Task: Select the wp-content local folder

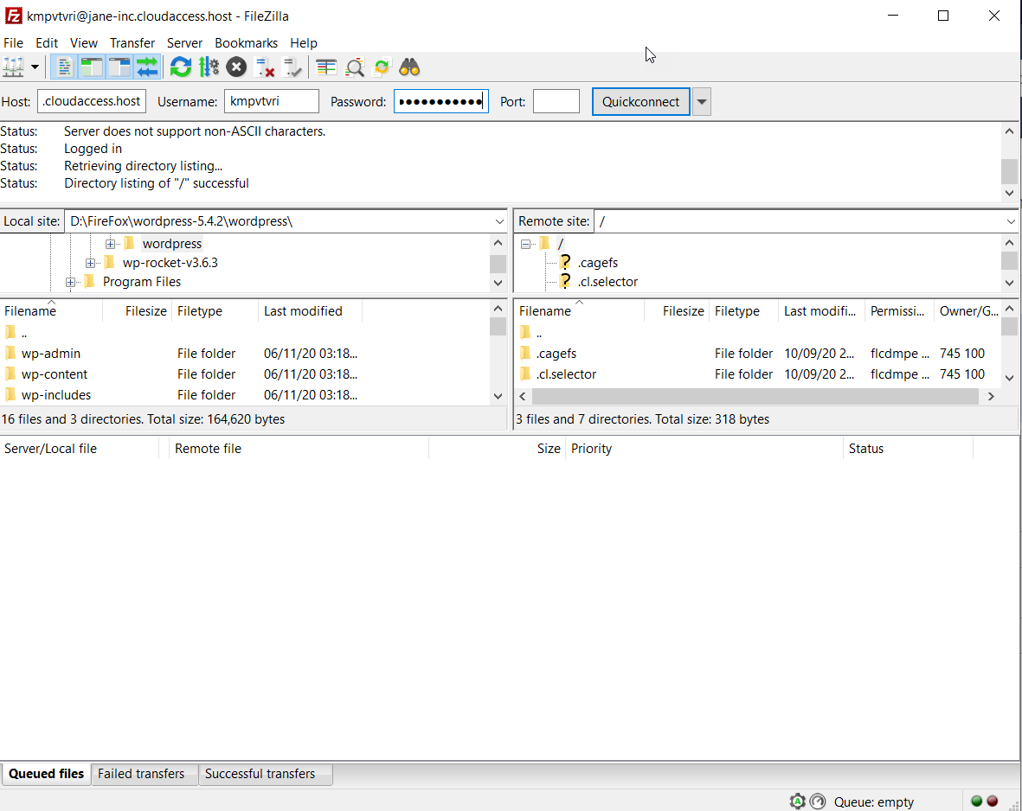Action: (55, 374)
